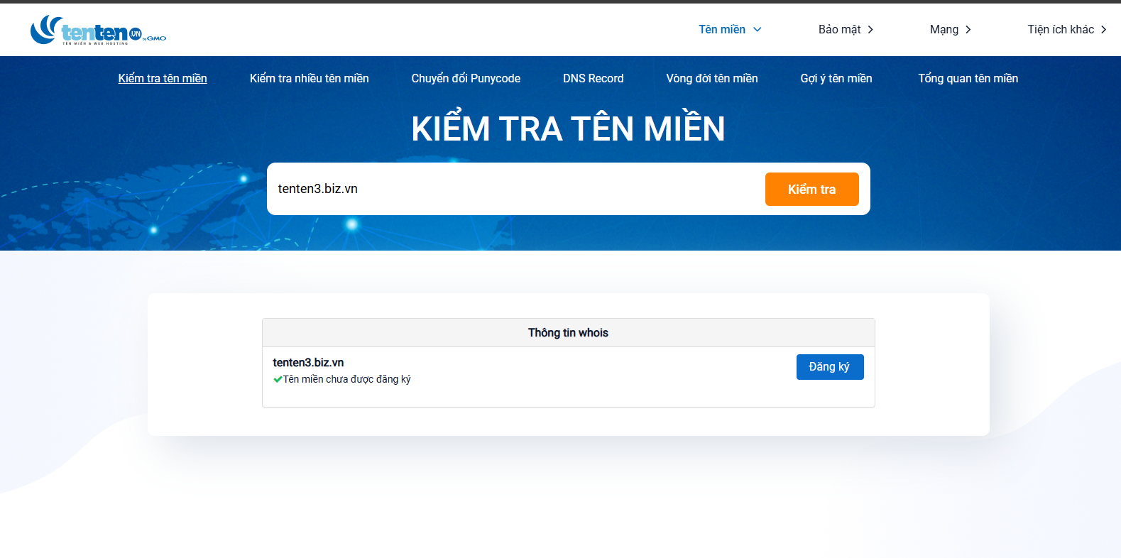Click the domain search input field
The image size is (1121, 558).
pos(516,189)
